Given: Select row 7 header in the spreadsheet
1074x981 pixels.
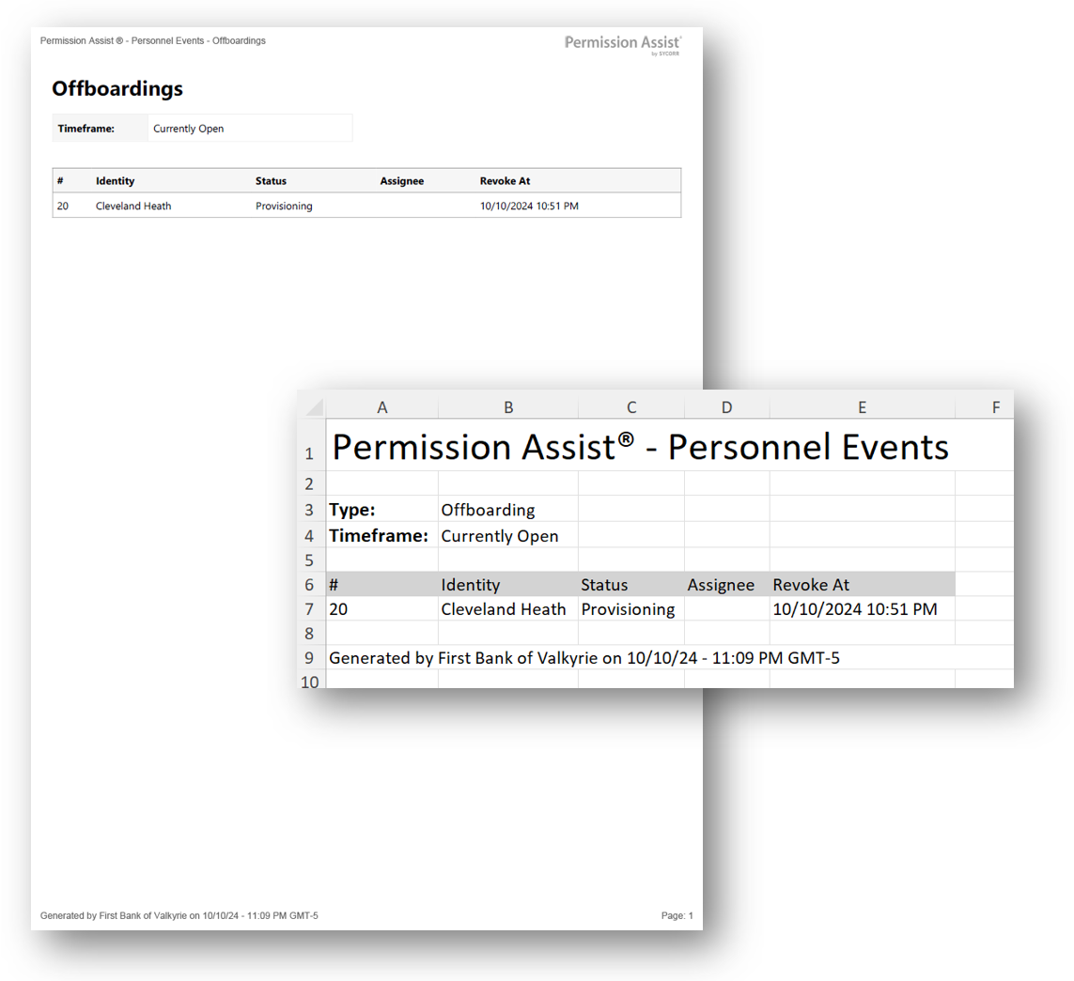Looking at the screenshot, I should [x=310, y=609].
